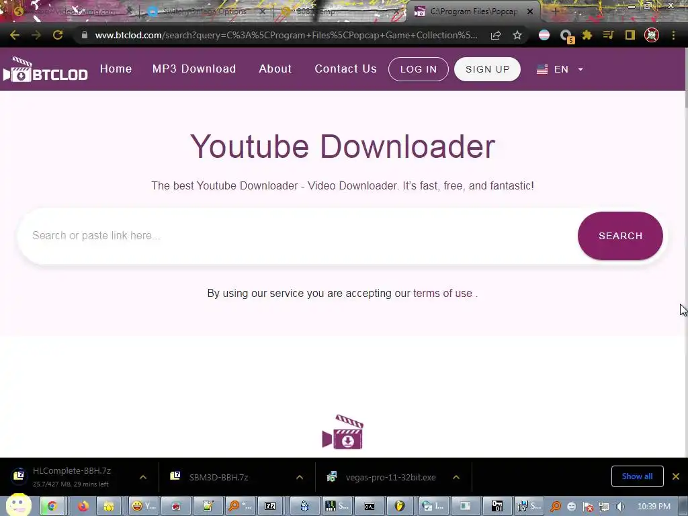Click Show all downloads button
Viewport: 688px width, 516px height.
point(637,476)
